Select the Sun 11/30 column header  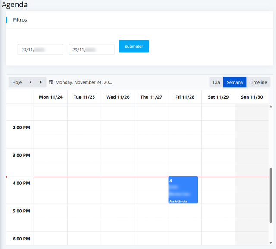[x=252, y=97]
